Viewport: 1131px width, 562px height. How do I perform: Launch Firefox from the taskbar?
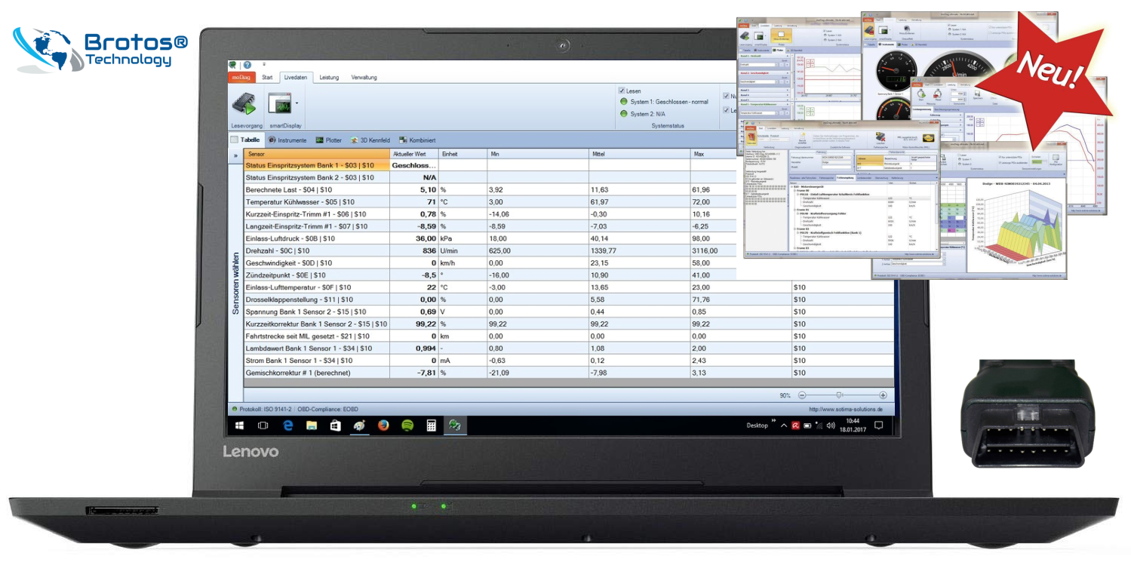tap(383, 425)
